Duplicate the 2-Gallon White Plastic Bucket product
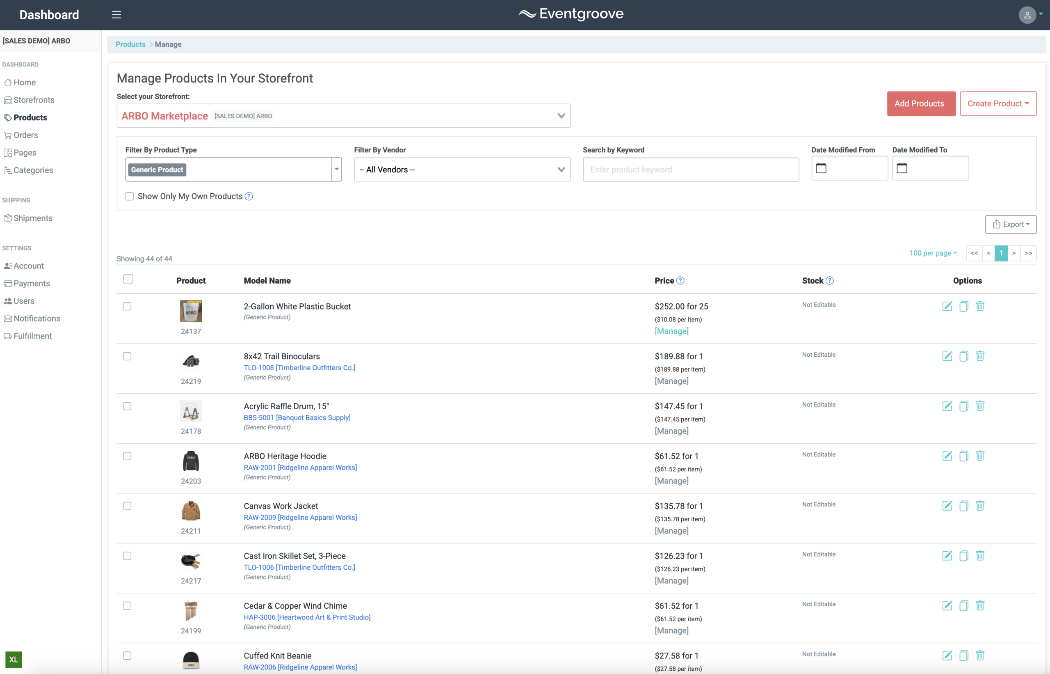 click(964, 306)
